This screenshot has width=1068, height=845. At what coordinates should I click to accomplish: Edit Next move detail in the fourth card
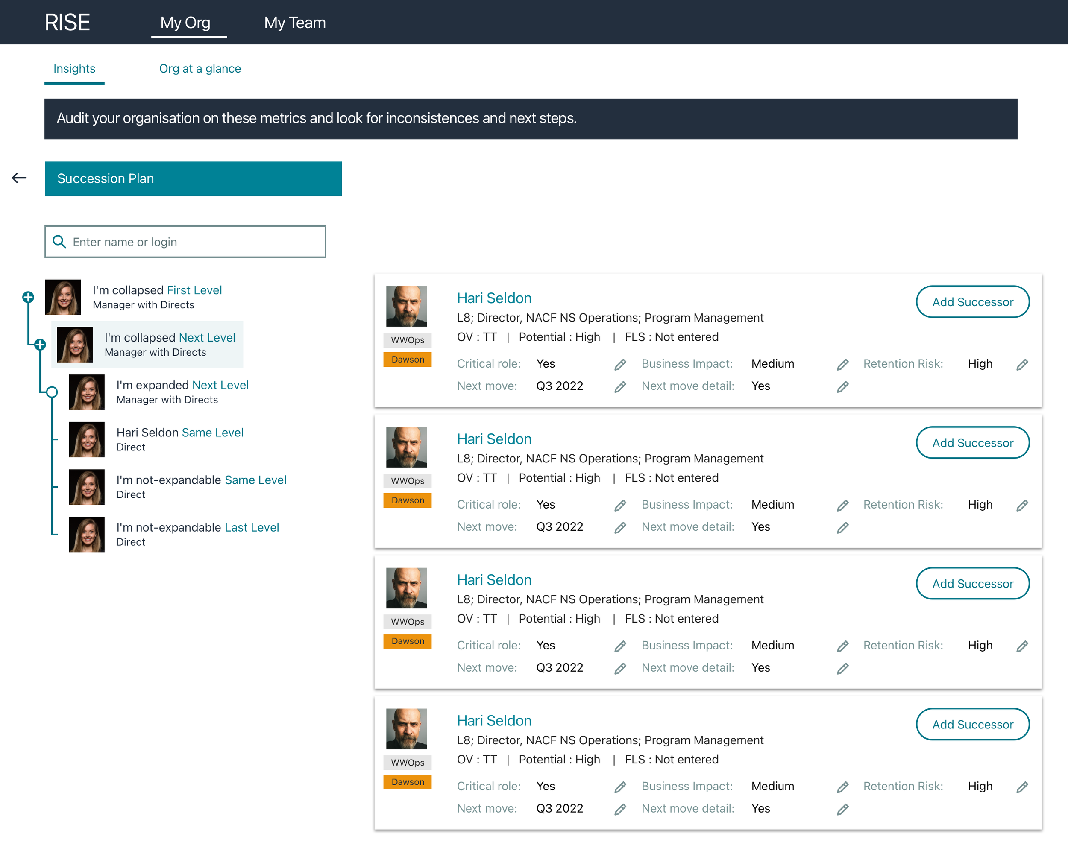[842, 810]
